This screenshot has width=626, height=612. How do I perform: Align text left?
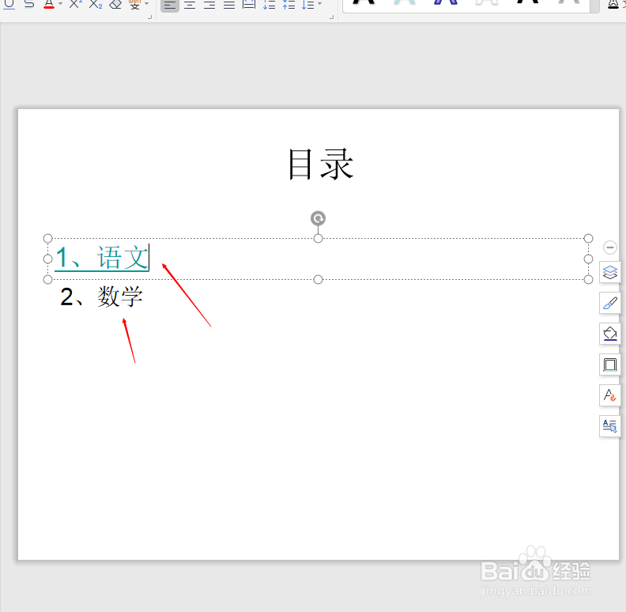(170, 5)
